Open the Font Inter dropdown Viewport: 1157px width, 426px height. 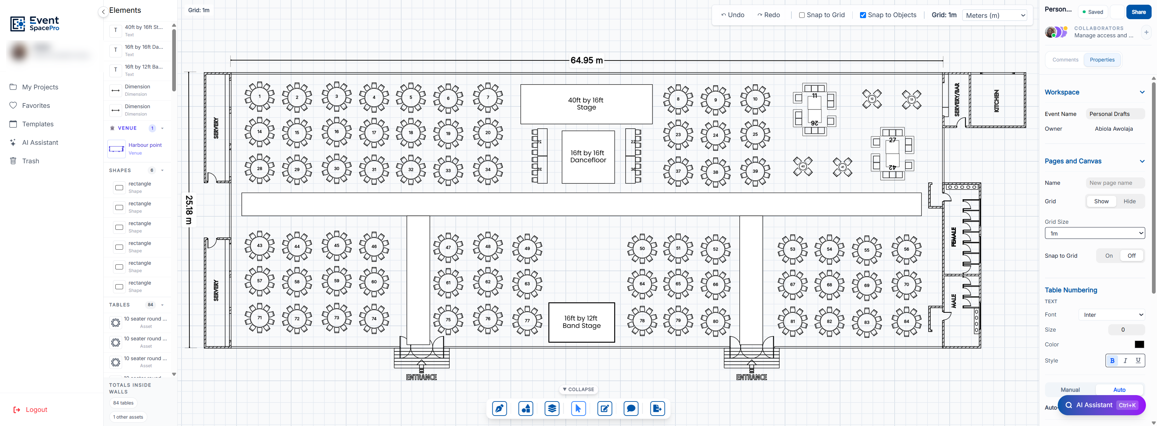click(1111, 315)
